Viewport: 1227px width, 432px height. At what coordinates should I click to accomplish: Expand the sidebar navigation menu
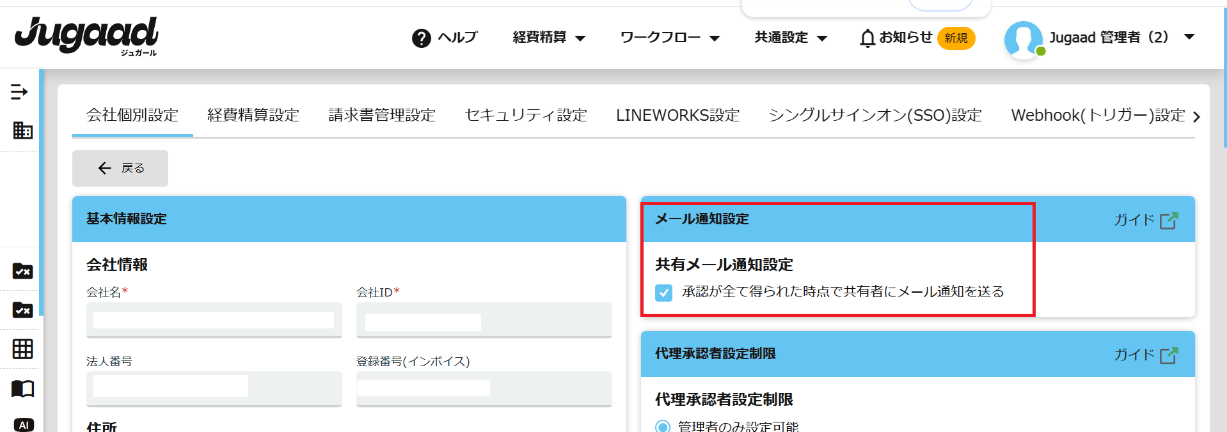click(x=19, y=92)
